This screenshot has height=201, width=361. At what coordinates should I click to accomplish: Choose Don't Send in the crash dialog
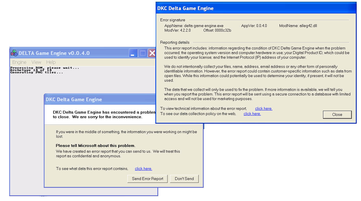tap(184, 179)
